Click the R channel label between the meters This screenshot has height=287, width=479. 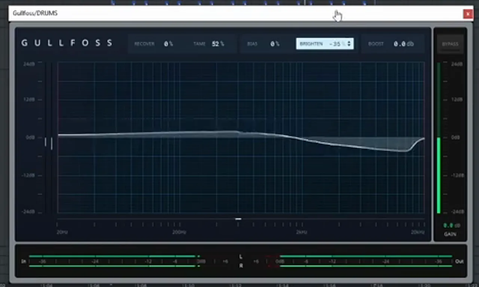(241, 266)
